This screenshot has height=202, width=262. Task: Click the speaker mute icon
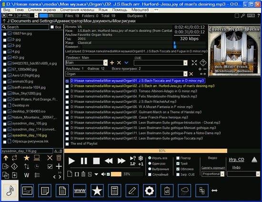click(x=103, y=174)
